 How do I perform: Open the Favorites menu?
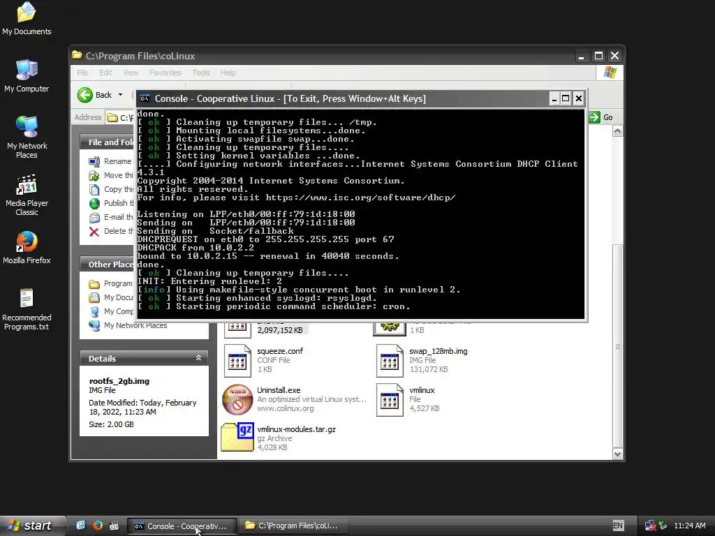pos(165,73)
